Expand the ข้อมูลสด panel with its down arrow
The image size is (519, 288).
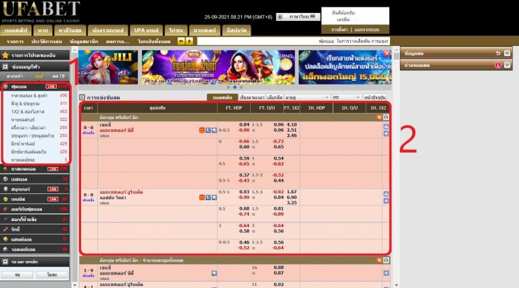click(507, 53)
